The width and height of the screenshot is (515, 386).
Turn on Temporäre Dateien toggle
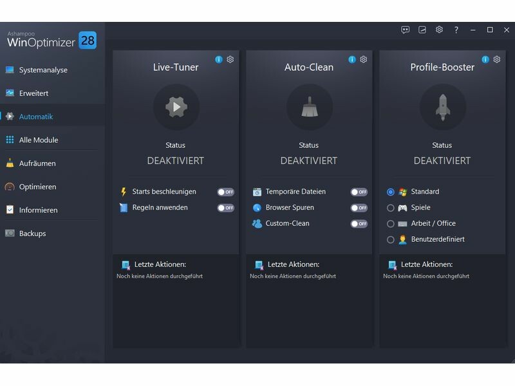tap(359, 192)
